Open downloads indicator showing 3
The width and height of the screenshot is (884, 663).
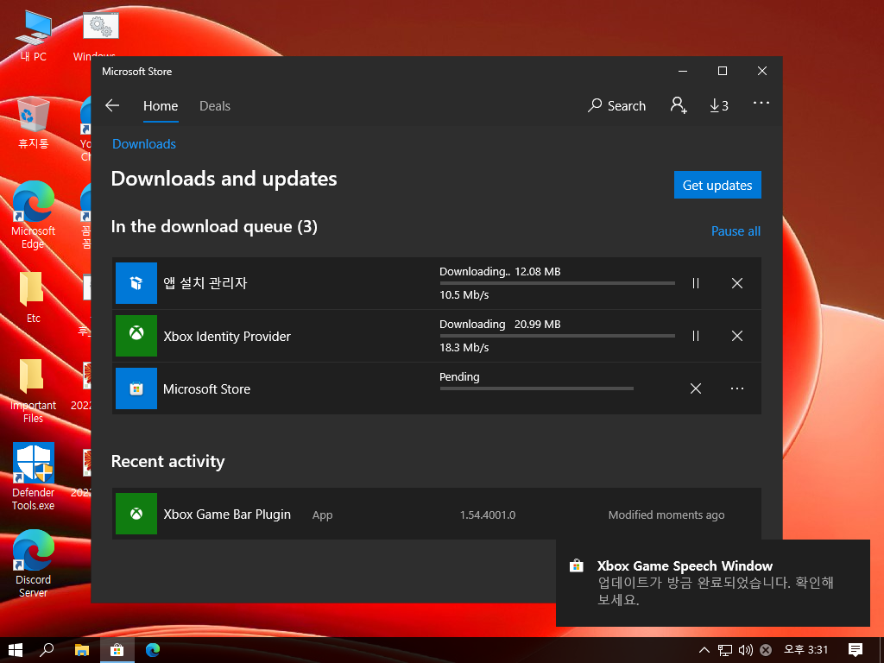click(x=719, y=105)
